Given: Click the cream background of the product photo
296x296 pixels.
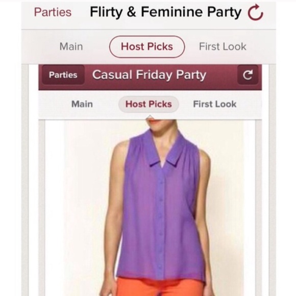Looking at the screenshot, I should coord(85,189).
